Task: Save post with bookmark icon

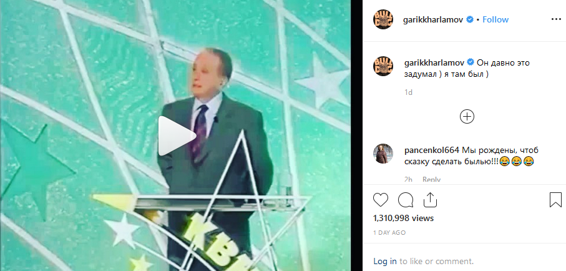Action: tap(555, 200)
